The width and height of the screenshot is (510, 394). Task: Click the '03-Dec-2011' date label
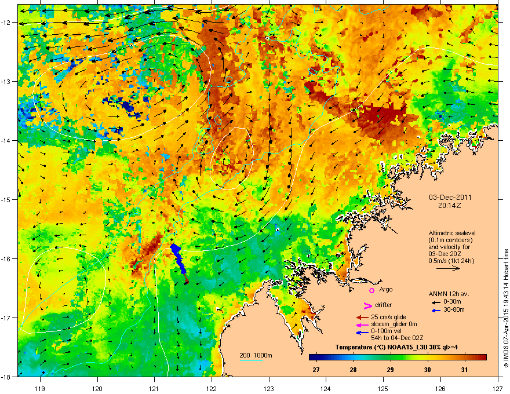(x=450, y=198)
